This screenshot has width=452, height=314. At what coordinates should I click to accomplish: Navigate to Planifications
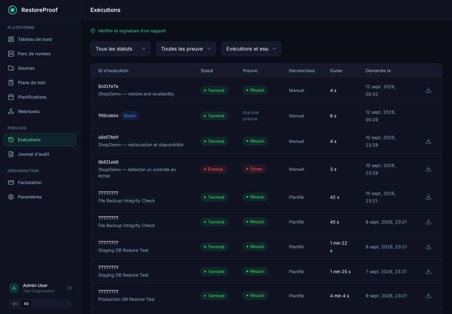pos(40,97)
